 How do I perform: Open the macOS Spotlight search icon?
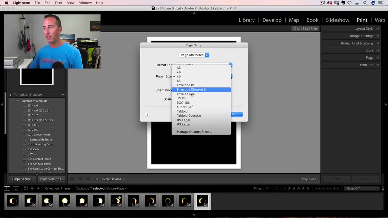(365, 3)
